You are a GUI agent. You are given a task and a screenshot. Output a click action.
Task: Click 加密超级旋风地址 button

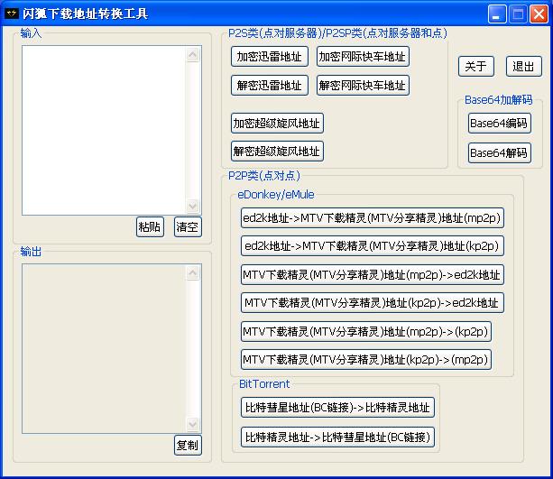click(x=277, y=123)
